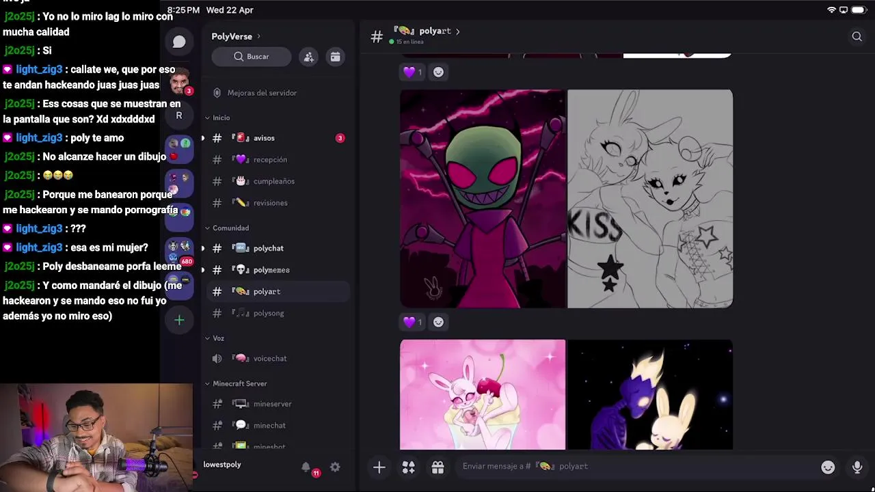This screenshot has width=875, height=492.
Task: Open the server icon with 680 badge
Action: tap(179, 251)
